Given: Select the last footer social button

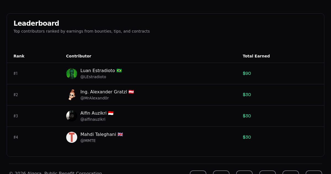Looking at the screenshot, I should click(x=314, y=173).
